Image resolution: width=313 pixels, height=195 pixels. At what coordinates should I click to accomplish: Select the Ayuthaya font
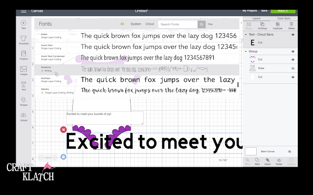137,80
